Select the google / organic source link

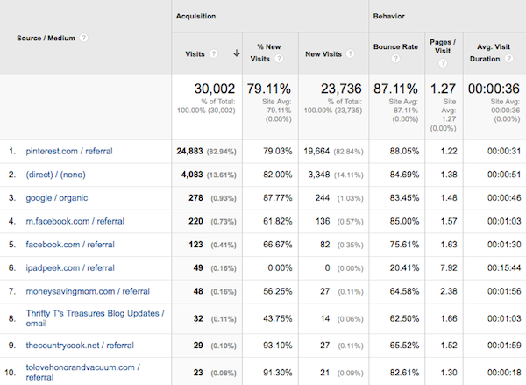click(57, 199)
